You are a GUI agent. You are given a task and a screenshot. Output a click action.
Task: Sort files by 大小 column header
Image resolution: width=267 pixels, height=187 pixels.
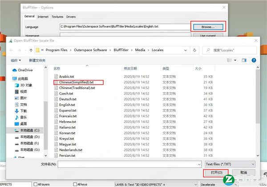click(x=198, y=69)
